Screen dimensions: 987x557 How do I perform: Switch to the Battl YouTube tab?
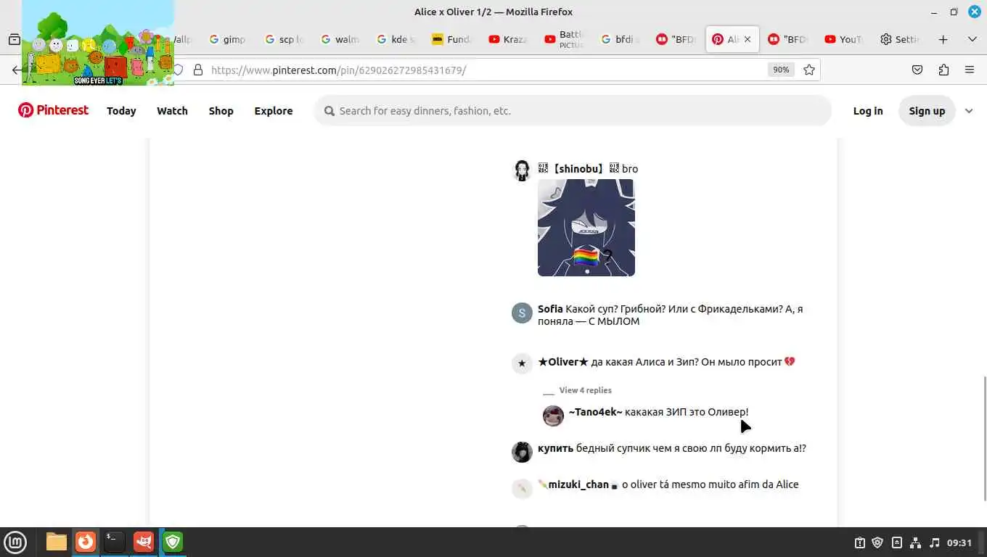click(565, 39)
